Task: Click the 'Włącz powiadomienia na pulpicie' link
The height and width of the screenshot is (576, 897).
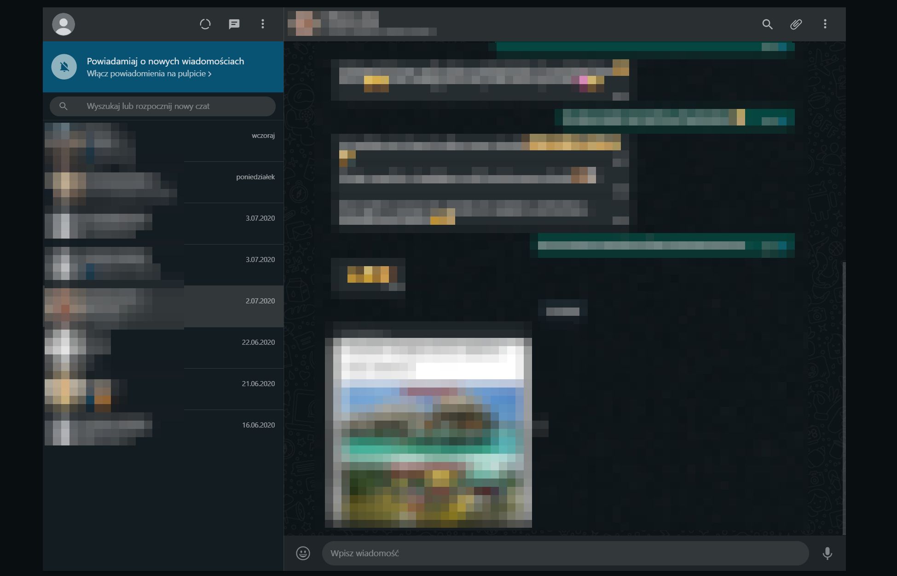Action: click(148, 74)
